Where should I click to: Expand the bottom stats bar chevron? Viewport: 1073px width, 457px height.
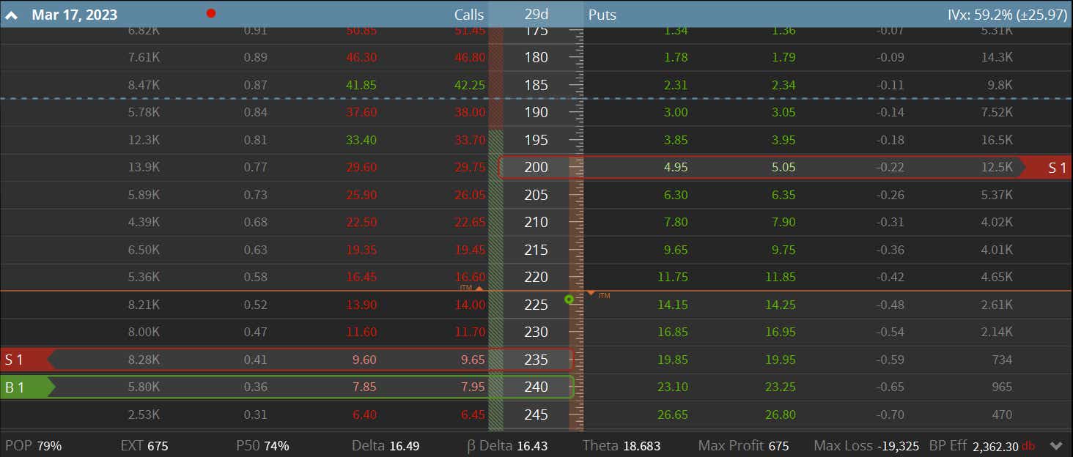[x=1056, y=445]
